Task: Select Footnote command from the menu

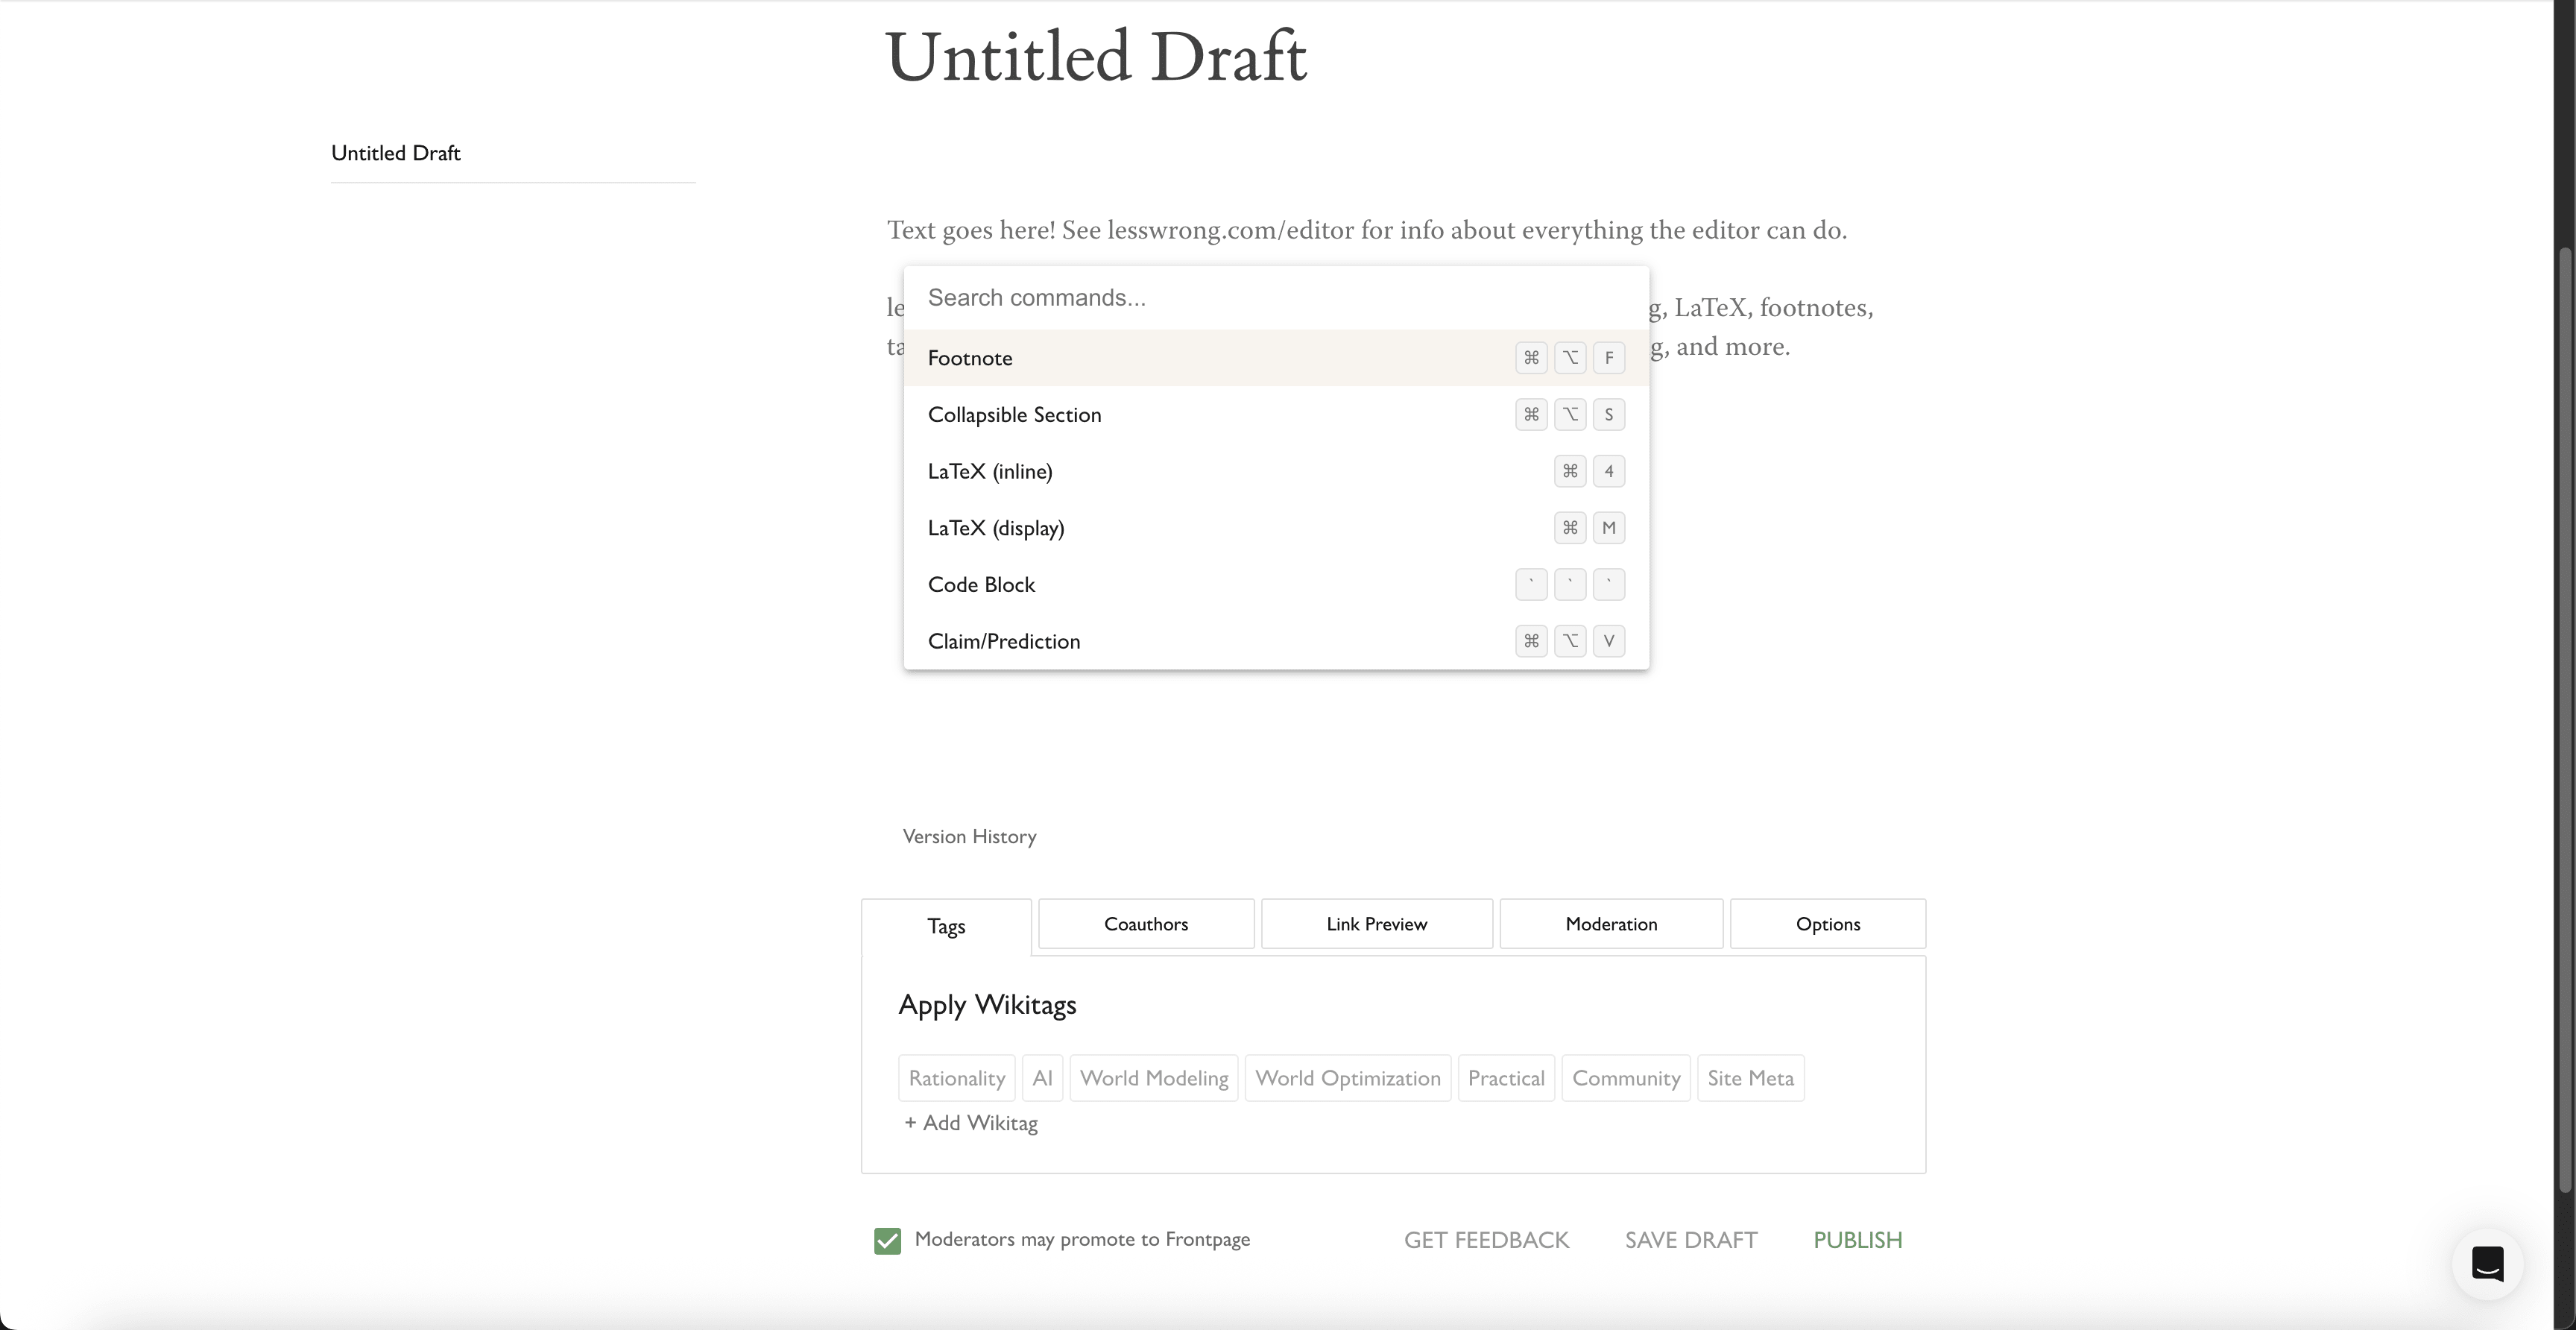Action: tap(970, 358)
